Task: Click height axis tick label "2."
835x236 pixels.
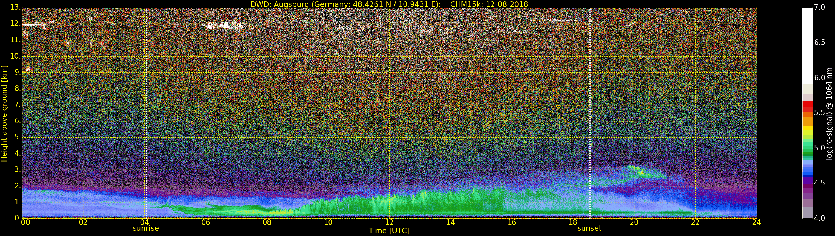Action: (18, 185)
